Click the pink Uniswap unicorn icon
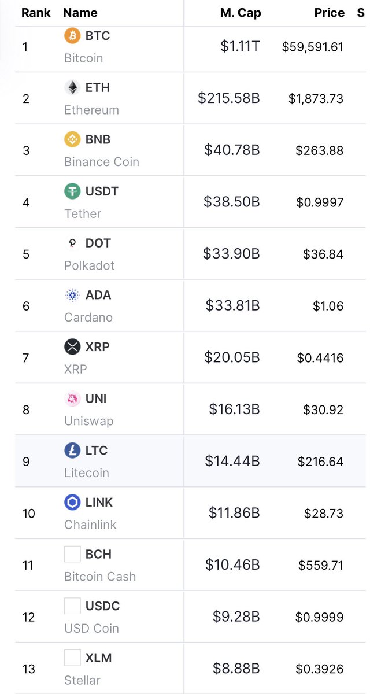This screenshot has height=694, width=381. [x=72, y=398]
